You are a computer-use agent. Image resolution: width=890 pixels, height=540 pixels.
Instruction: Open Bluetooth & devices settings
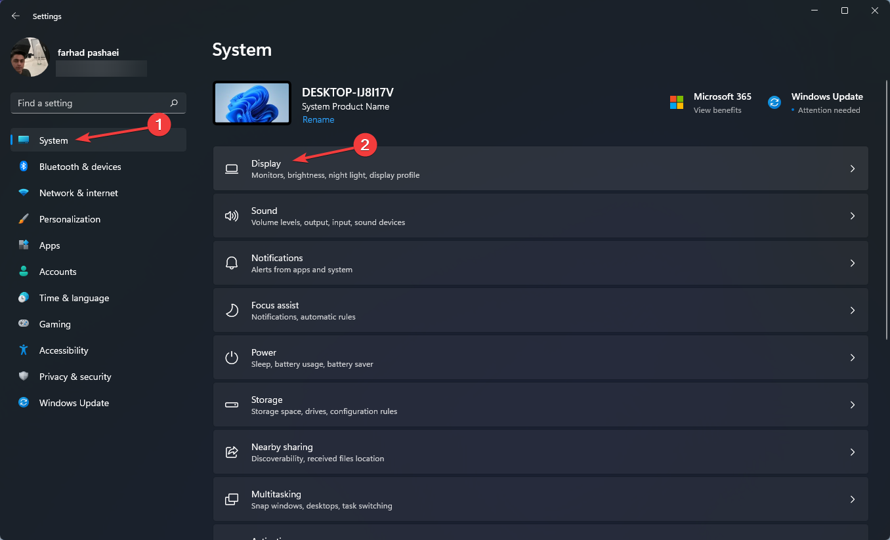(x=79, y=166)
